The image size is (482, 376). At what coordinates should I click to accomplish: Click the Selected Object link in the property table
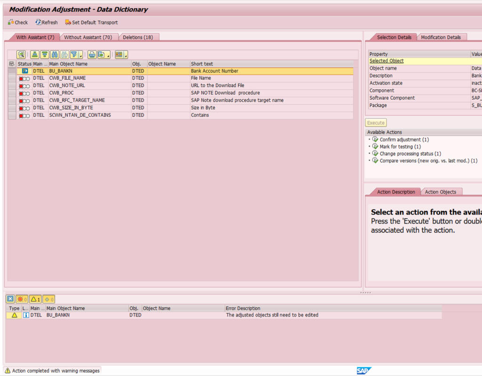point(386,61)
